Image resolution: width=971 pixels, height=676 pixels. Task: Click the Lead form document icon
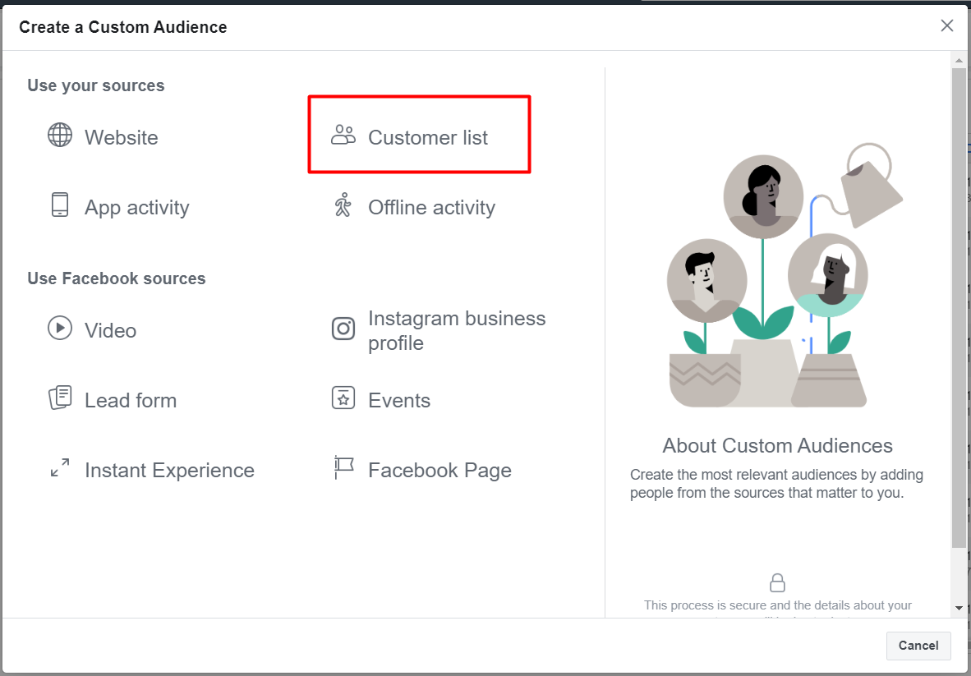pos(60,398)
